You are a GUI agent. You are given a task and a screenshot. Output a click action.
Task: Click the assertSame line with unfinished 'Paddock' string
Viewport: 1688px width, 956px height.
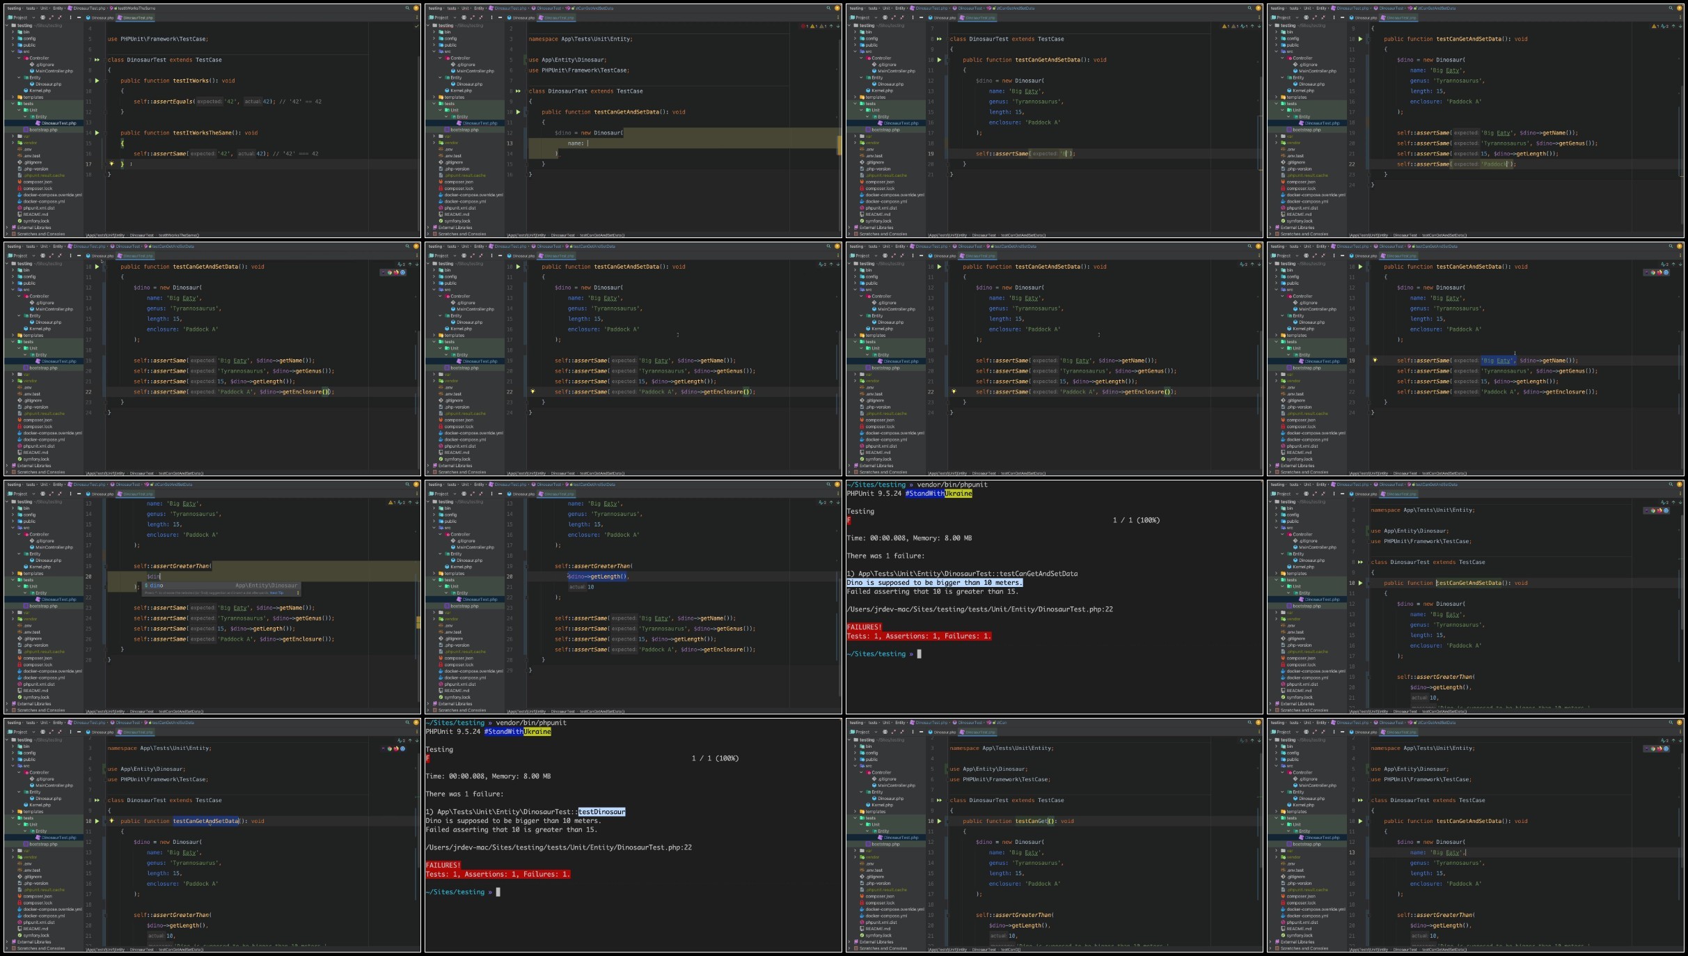pyautogui.click(x=1457, y=164)
